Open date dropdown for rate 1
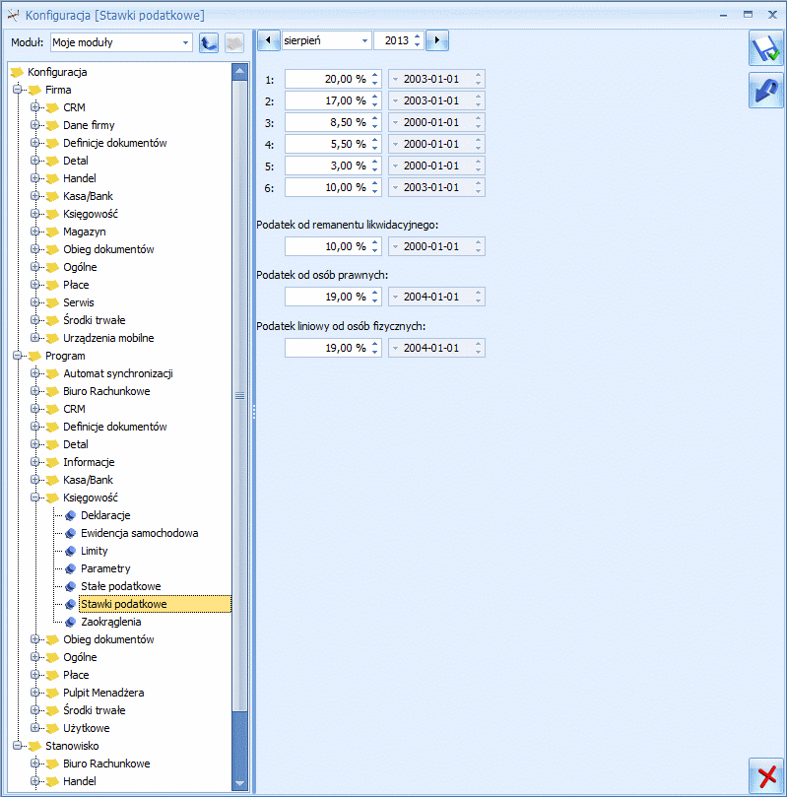The image size is (787, 797). coord(395,79)
